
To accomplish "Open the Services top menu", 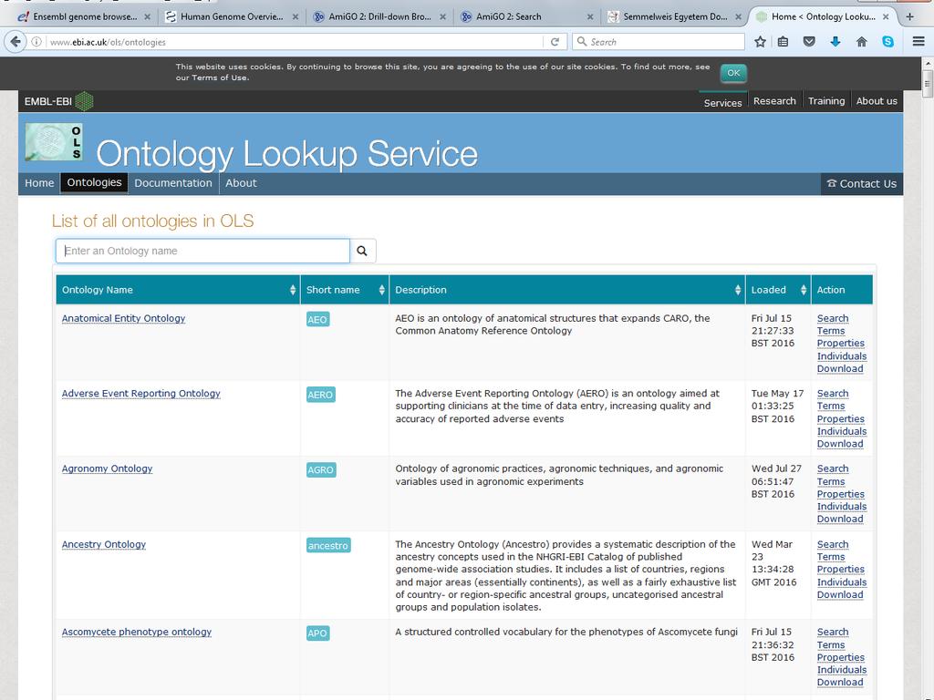I will click(x=722, y=102).
